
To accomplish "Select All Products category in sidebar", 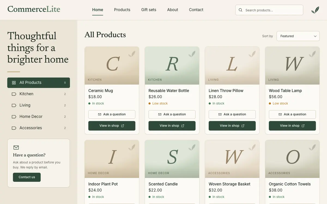I will tap(39, 83).
